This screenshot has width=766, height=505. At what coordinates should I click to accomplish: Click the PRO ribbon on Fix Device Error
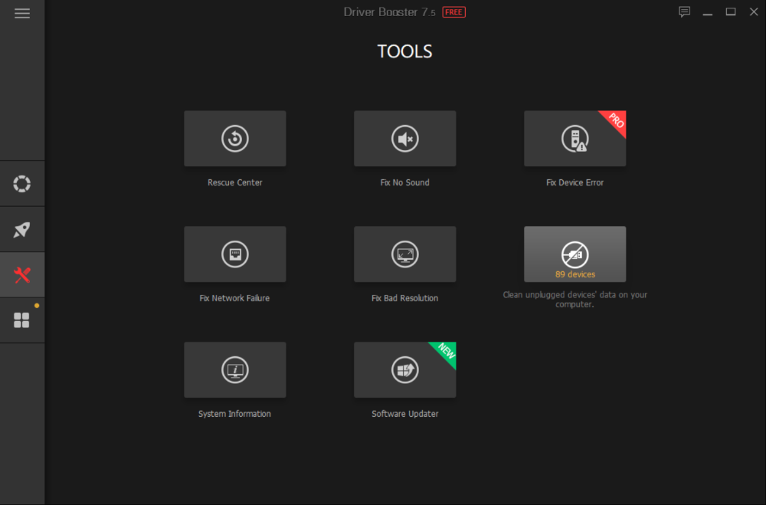[x=616, y=121]
